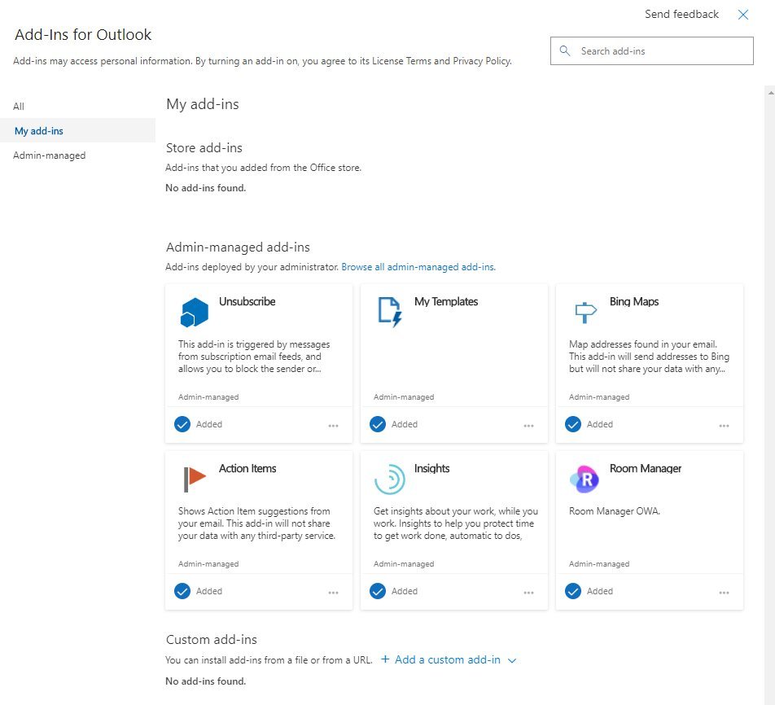Open more options for Action Items card
The height and width of the screenshot is (705, 775).
(x=333, y=593)
